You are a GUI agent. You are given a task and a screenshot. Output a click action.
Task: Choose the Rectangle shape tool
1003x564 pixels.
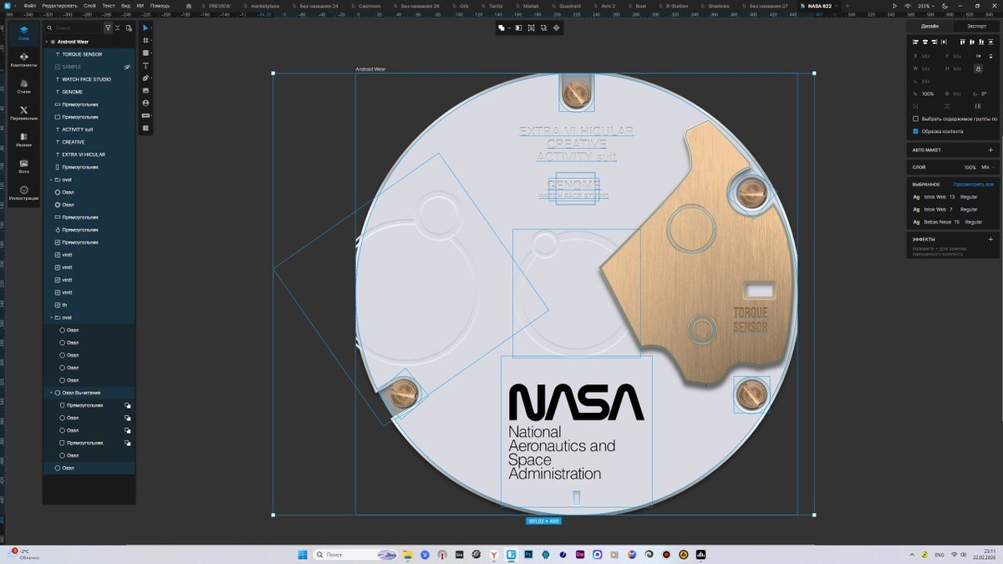146,53
